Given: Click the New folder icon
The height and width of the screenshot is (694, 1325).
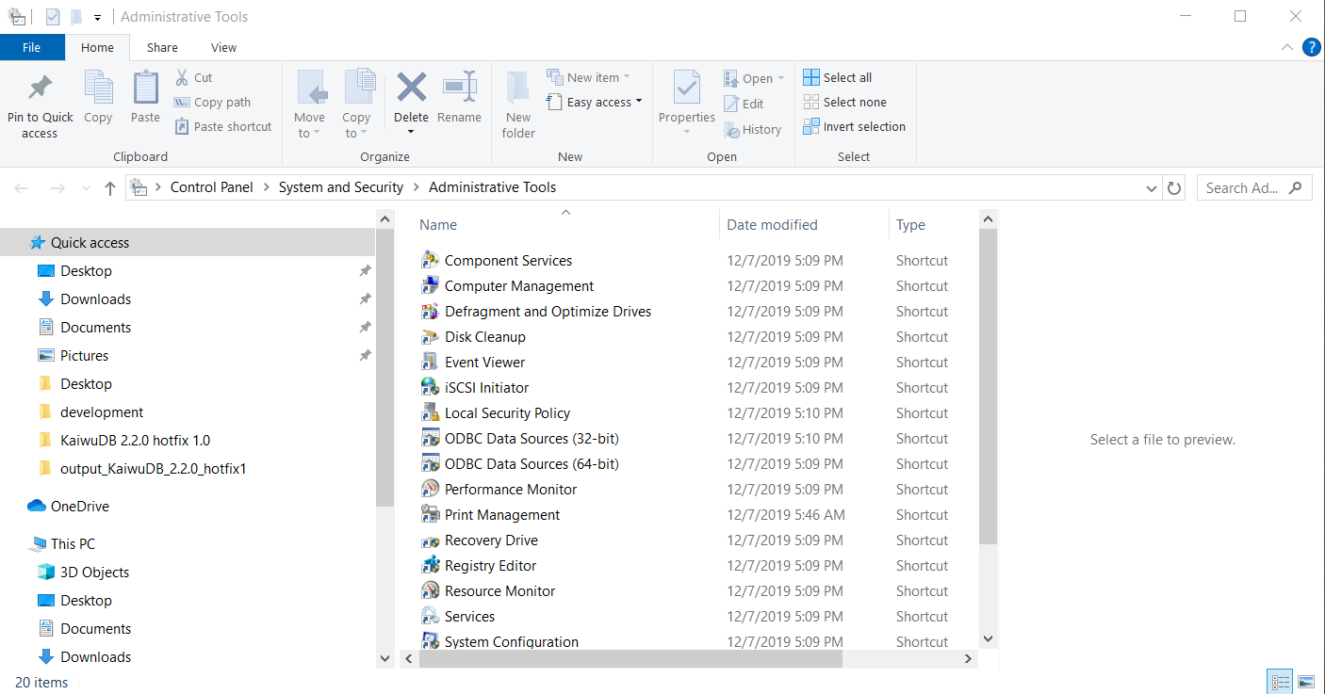Looking at the screenshot, I should click(518, 89).
